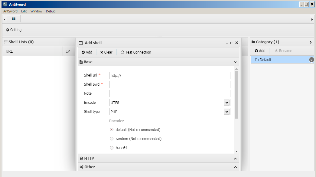
Task: Click the Note input field
Action: [x=170, y=93]
